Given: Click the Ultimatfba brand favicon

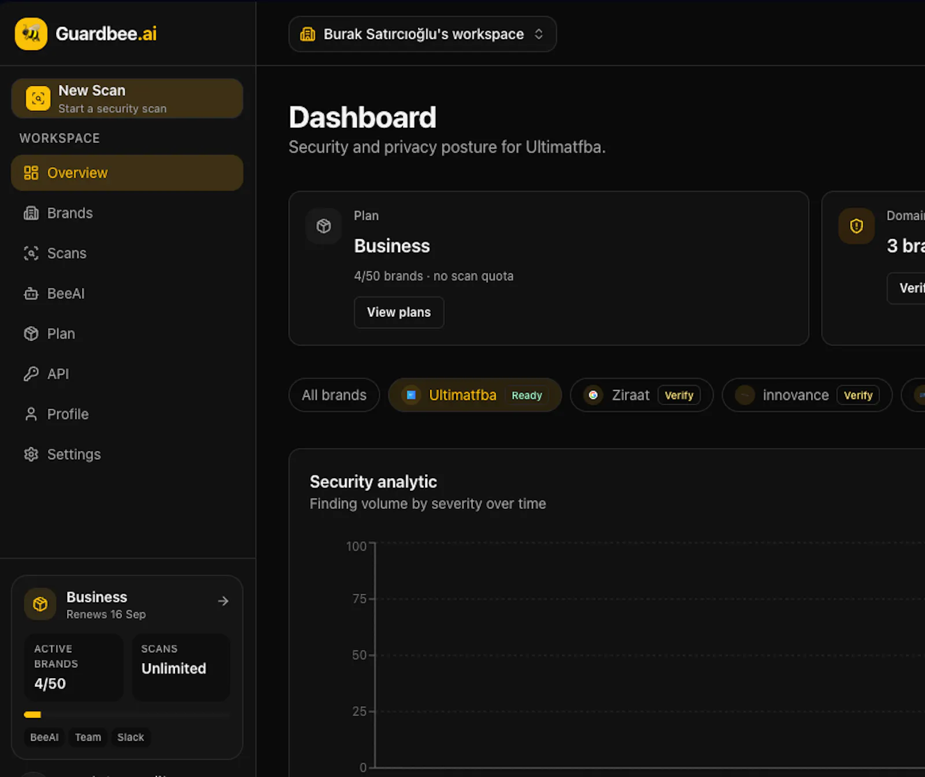Looking at the screenshot, I should [411, 395].
